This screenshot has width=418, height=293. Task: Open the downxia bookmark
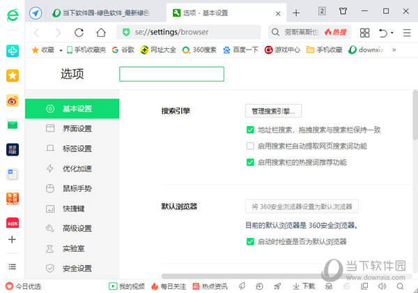[366, 50]
